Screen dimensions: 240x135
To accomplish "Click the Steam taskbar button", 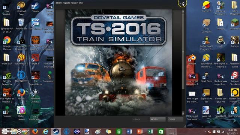I will [56, 132].
